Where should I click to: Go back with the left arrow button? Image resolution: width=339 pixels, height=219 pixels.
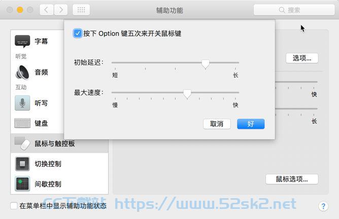(47, 10)
